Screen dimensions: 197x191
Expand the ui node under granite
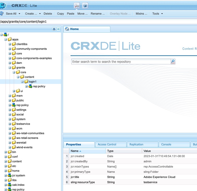14,91
